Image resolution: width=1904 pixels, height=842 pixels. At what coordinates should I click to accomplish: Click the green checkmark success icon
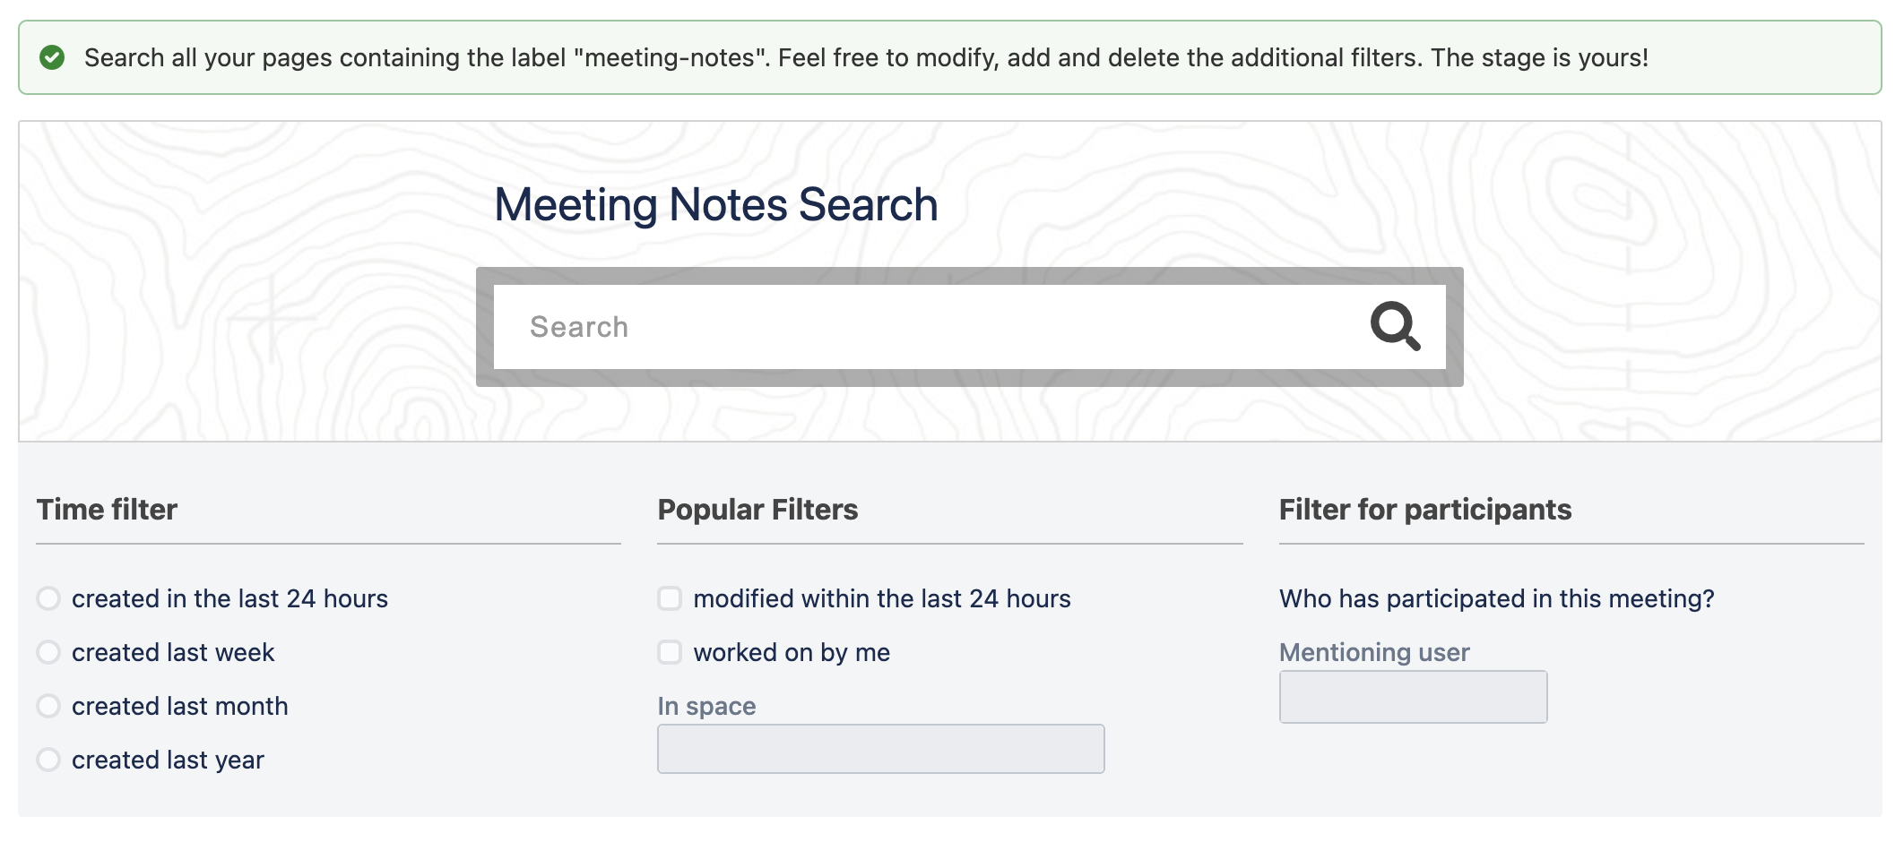[x=52, y=58]
